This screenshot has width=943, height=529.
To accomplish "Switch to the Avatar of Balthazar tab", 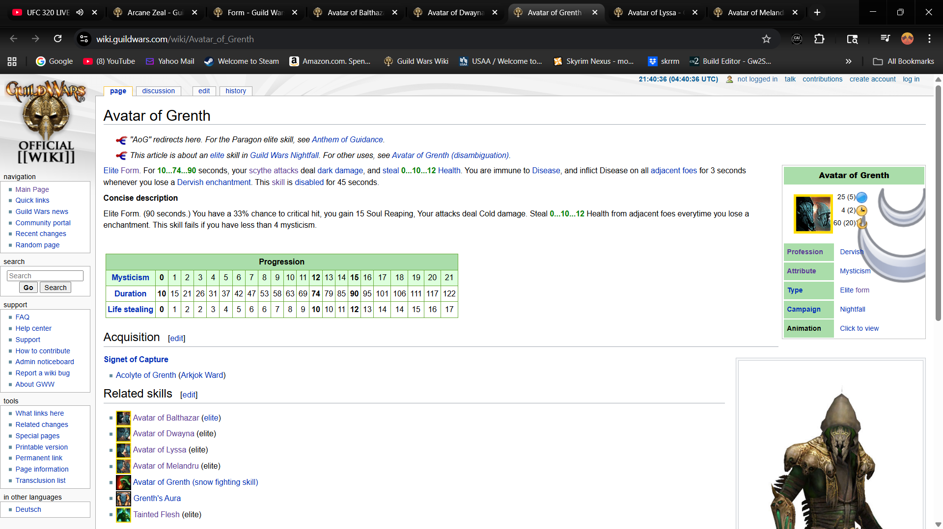I will tap(356, 12).
